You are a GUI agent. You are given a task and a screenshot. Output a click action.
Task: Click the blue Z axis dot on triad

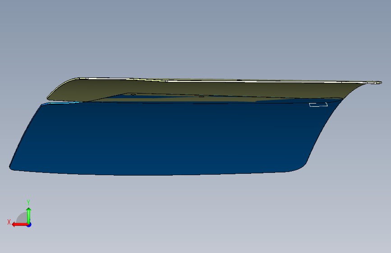coord(29,225)
